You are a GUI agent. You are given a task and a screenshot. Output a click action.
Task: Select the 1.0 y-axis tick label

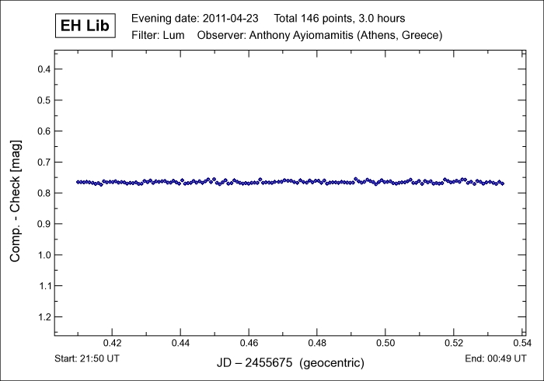point(44,255)
